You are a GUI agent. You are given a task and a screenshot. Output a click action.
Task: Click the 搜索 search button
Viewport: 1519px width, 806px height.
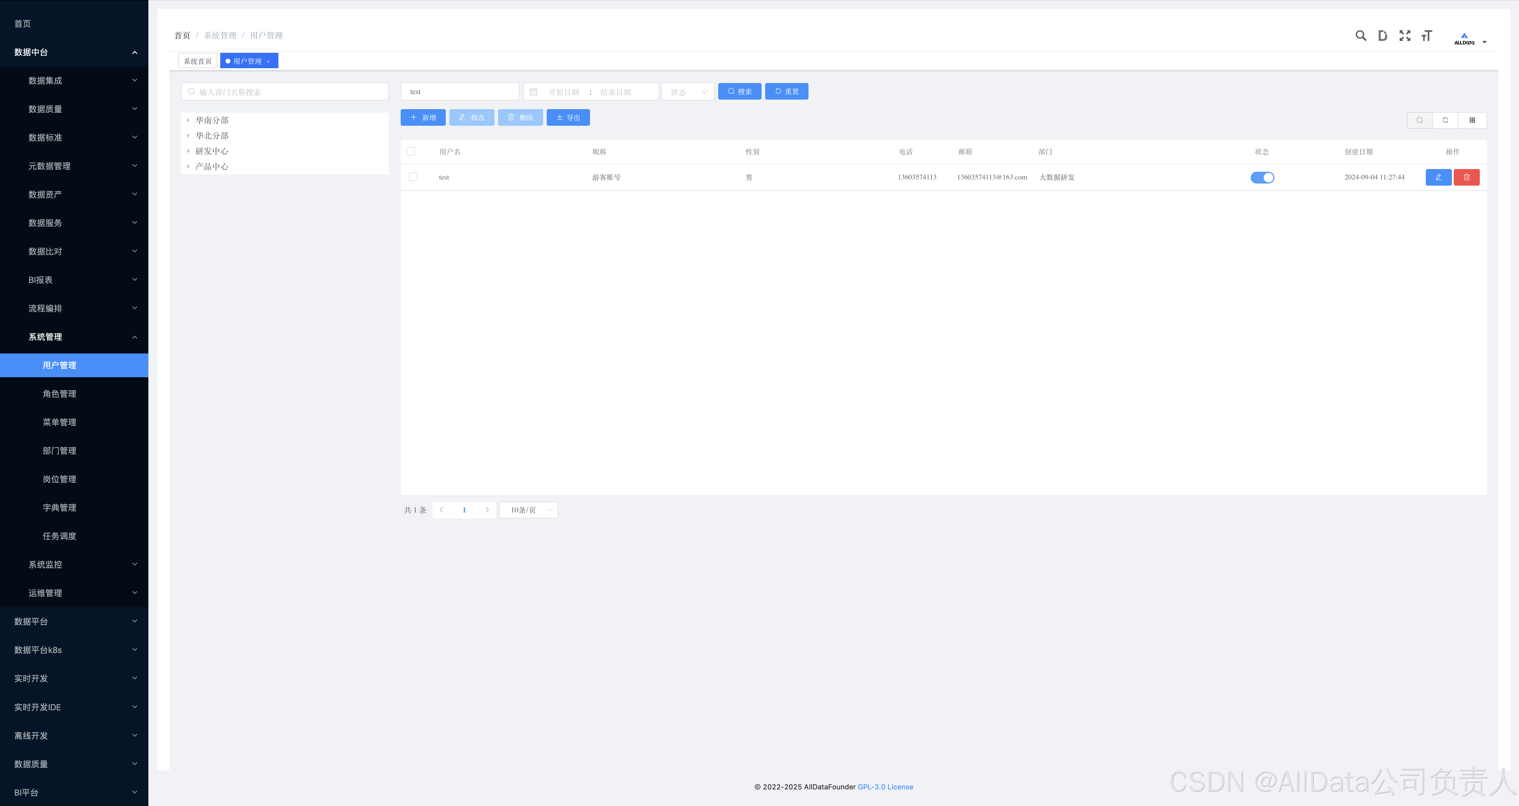pyautogui.click(x=739, y=91)
